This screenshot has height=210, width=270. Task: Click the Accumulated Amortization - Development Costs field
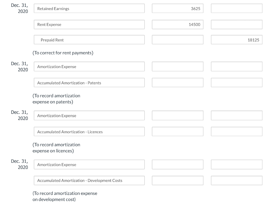tap(89, 180)
